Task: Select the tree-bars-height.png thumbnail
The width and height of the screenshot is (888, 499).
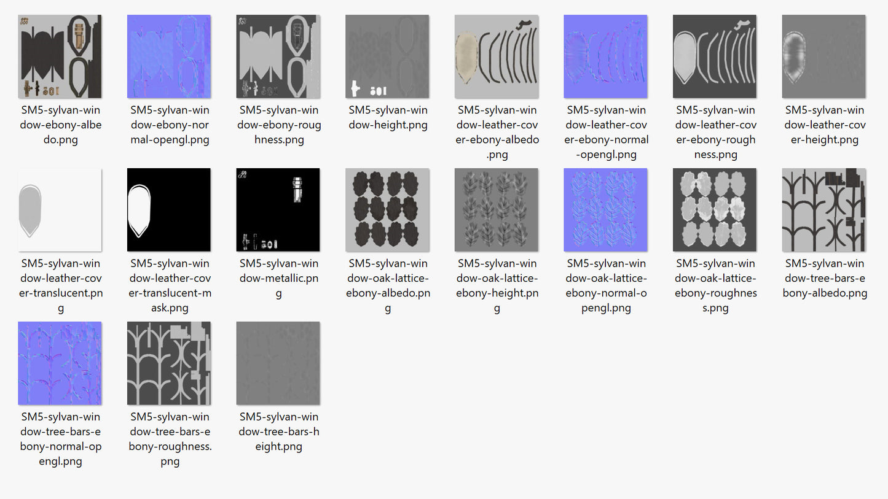Action: pyautogui.click(x=278, y=363)
